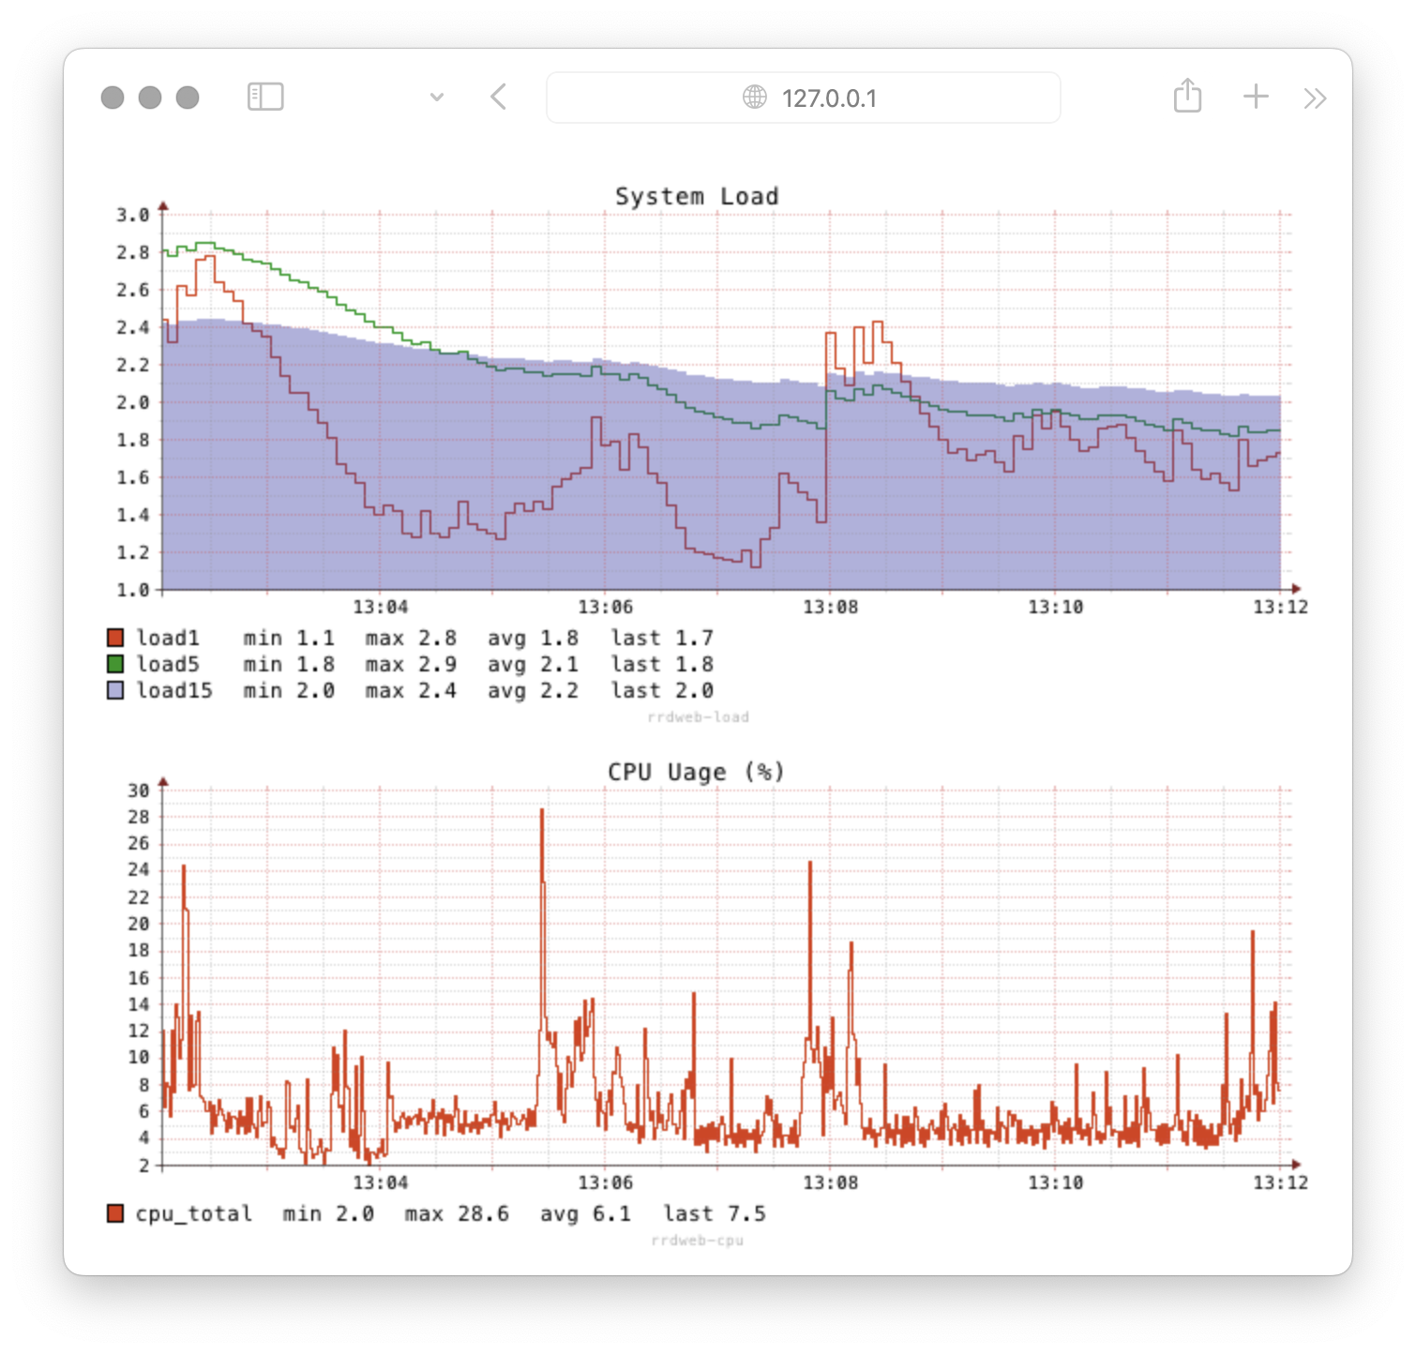This screenshot has width=1416, height=1354.
Task: Click the globe icon in address bar
Action: pos(755,98)
